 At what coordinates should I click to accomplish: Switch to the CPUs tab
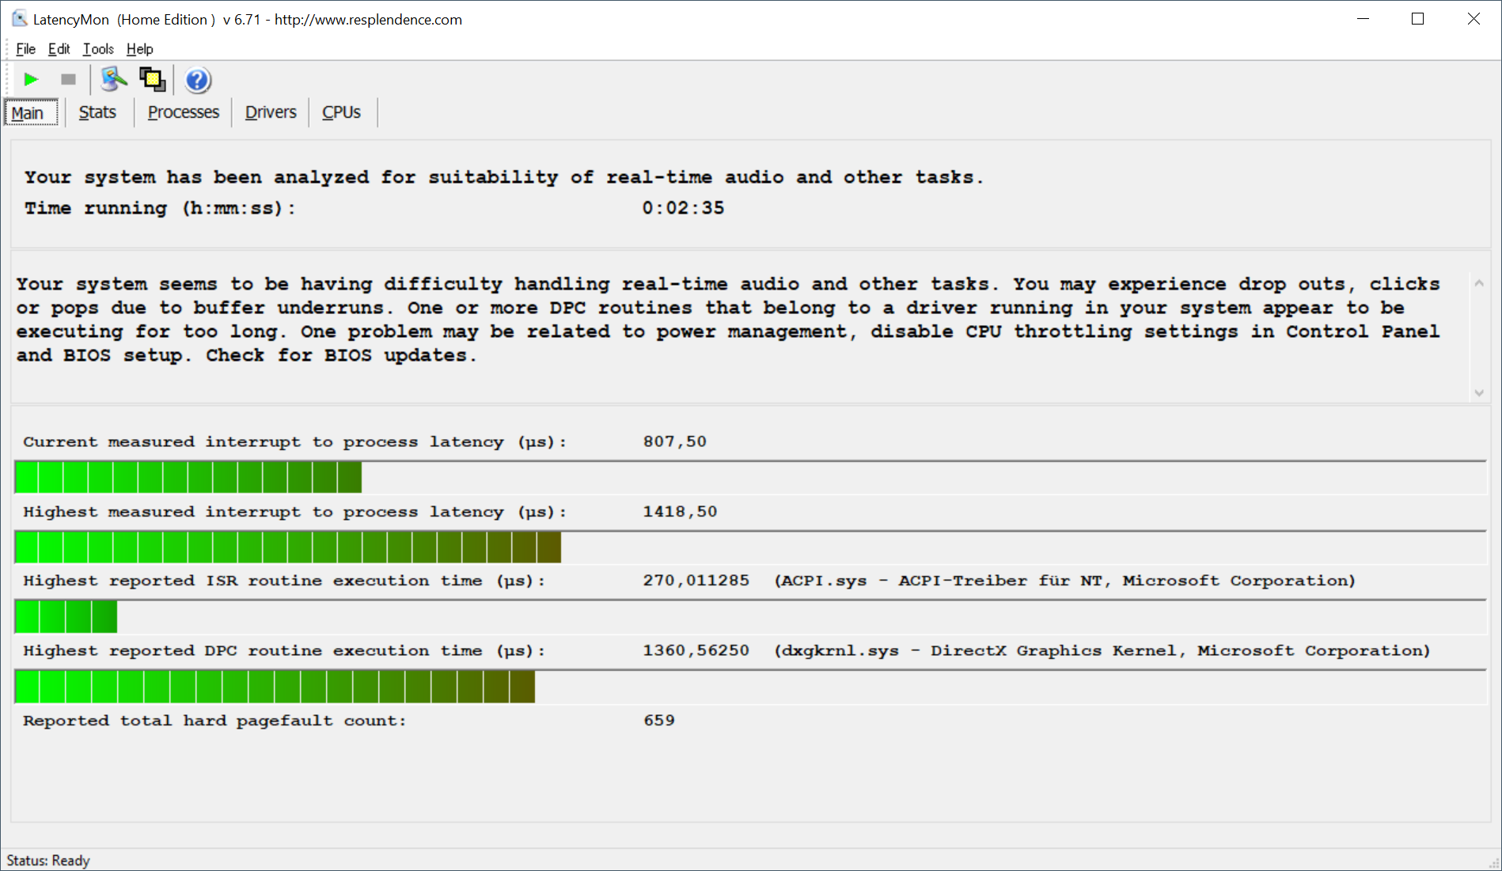click(x=342, y=112)
